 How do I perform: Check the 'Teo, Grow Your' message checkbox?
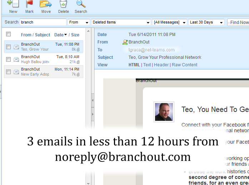pos(8,47)
